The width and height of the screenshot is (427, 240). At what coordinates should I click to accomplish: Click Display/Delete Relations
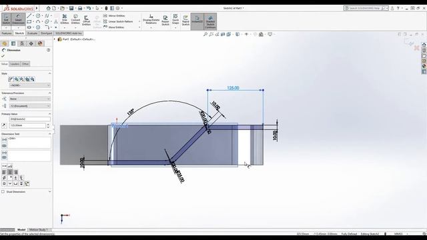tap(151, 19)
